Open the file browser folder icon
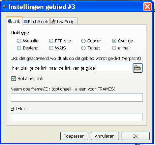Image resolution: width=155 pixels, height=145 pixels. pos(138,68)
